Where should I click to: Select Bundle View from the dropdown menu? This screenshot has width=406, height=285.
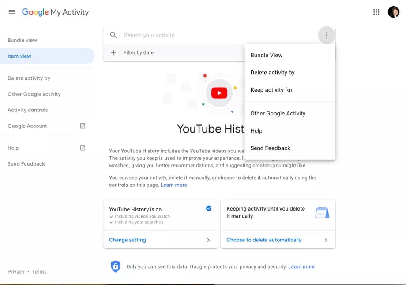266,55
